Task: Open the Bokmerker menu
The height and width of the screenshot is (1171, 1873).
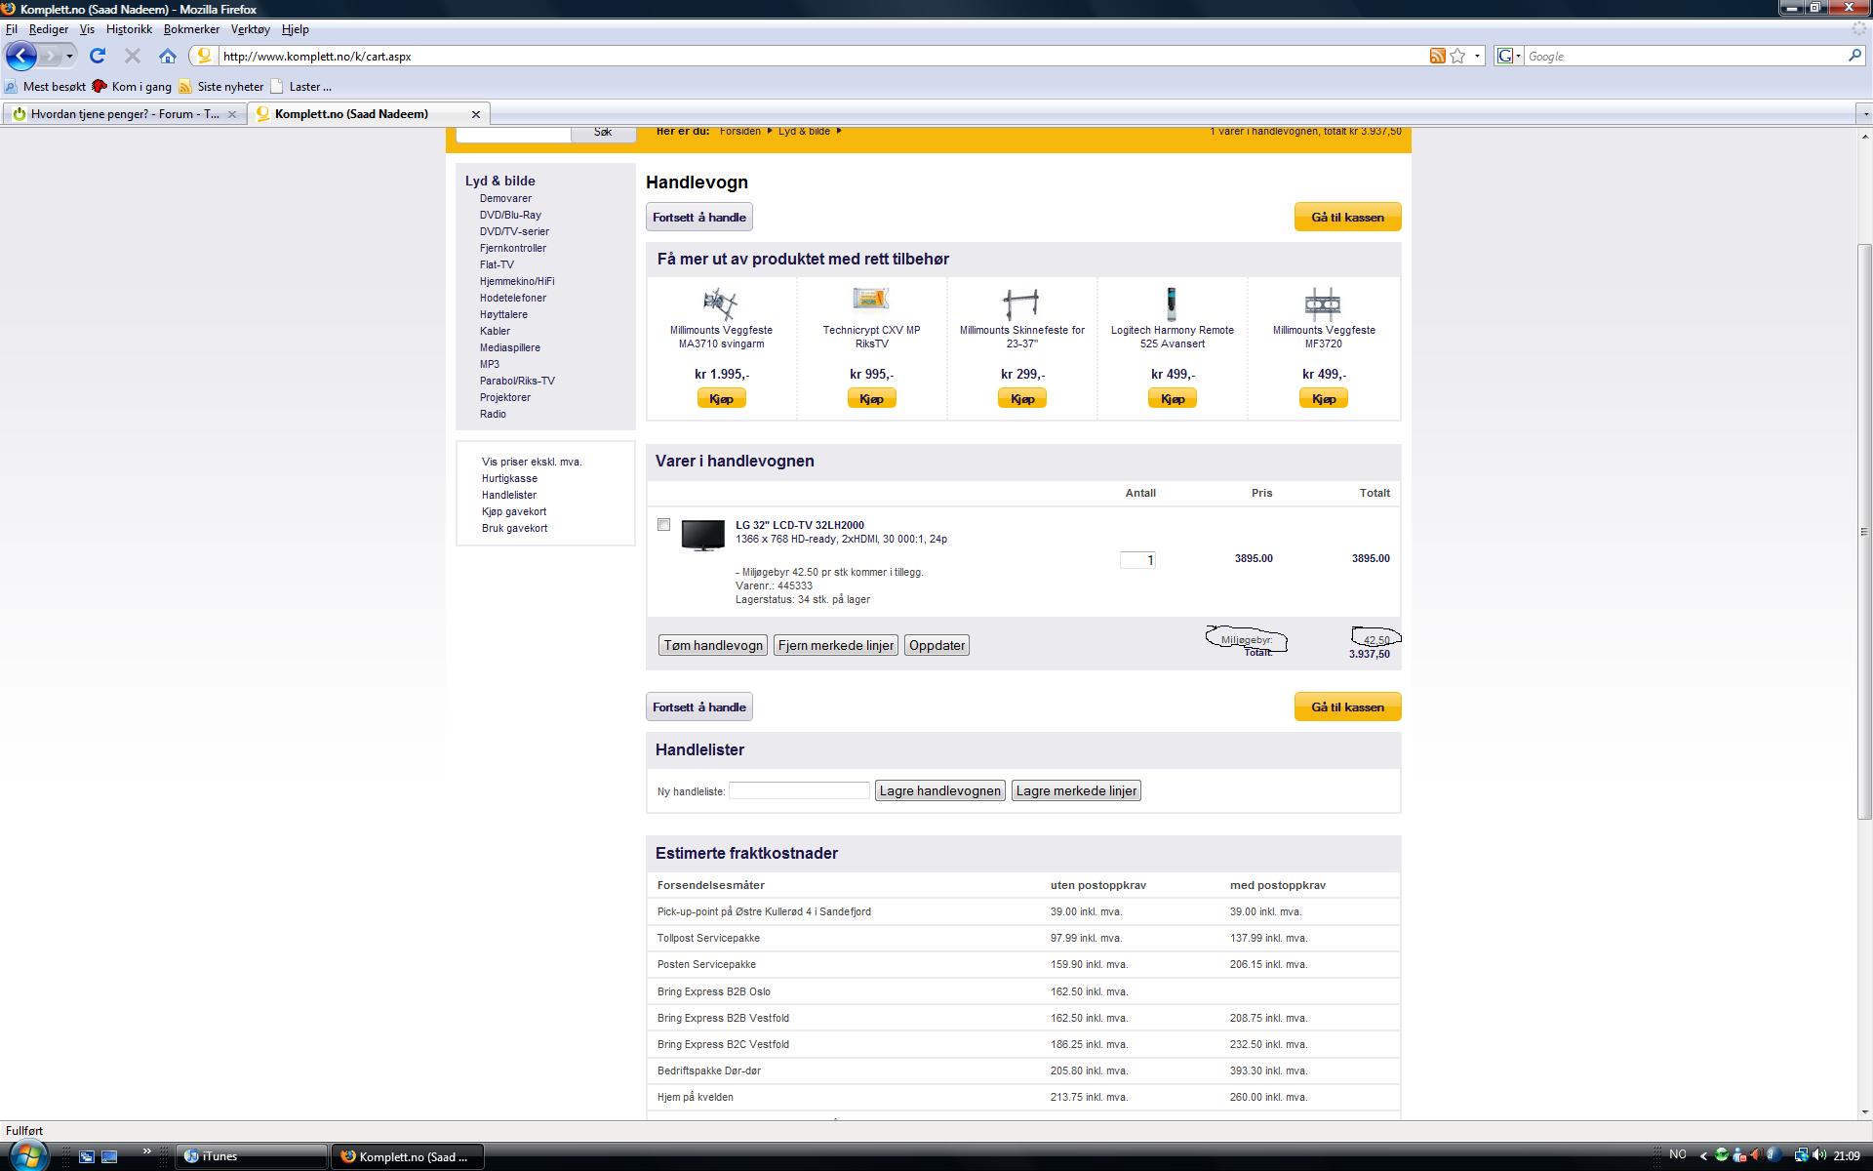Action: coord(191,29)
